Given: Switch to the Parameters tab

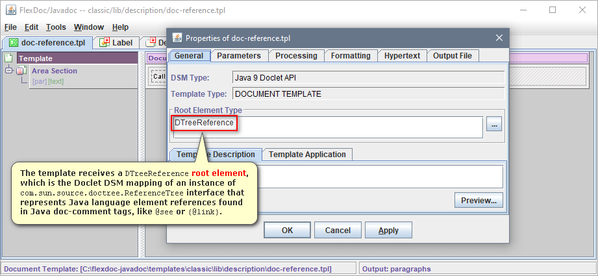Looking at the screenshot, I should (x=238, y=56).
